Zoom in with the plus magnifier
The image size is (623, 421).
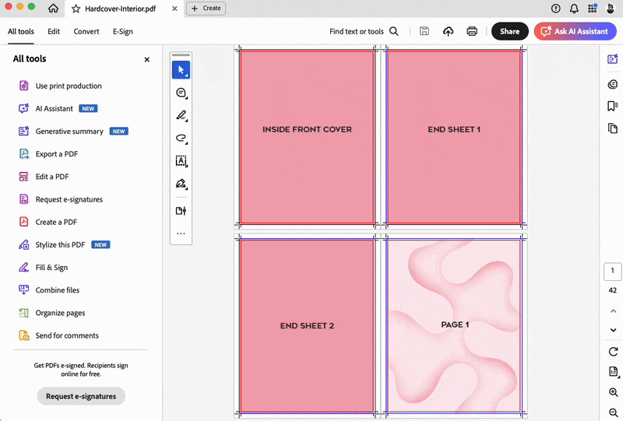613,392
